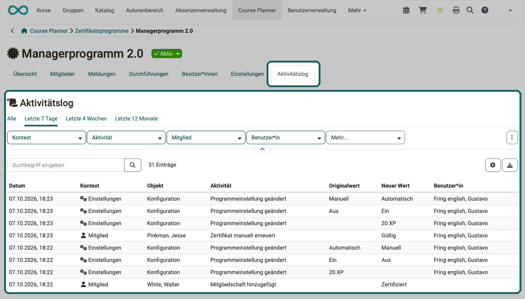This screenshot has width=525, height=299.
Task: Click Zertifikat manuell erneuert activity
Action: click(x=243, y=236)
